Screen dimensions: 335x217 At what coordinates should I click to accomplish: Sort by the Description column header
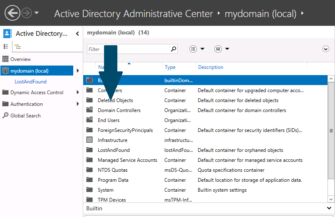coord(211,67)
